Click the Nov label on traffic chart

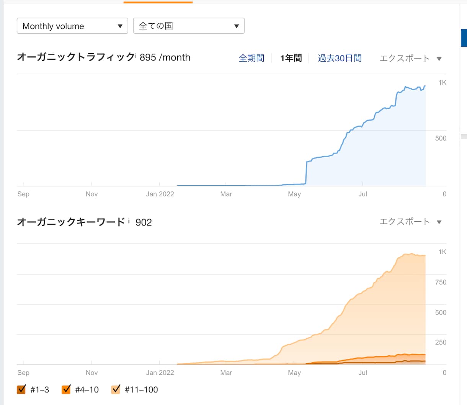91,194
